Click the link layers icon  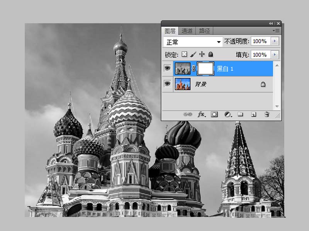pos(187,114)
